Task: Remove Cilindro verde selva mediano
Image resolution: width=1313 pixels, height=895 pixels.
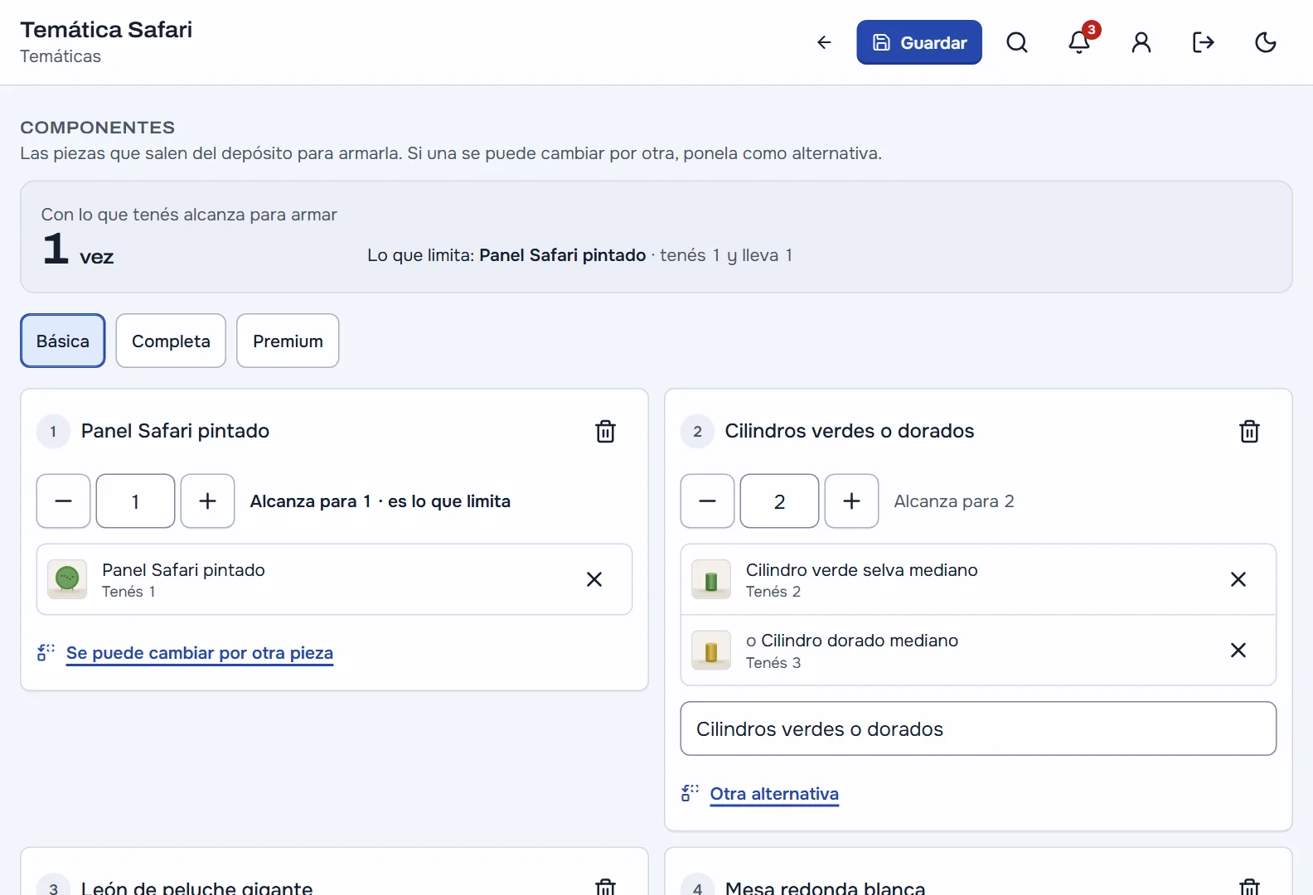Action: coord(1238,579)
